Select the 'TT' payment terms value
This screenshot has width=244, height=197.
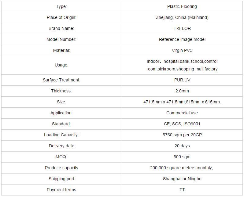point(182,190)
